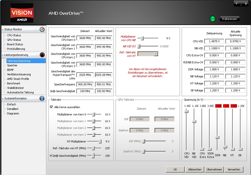Click the Präferenzen button

(x=230, y=19)
